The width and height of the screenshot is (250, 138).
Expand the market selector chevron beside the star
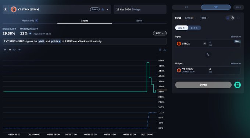point(107,10)
